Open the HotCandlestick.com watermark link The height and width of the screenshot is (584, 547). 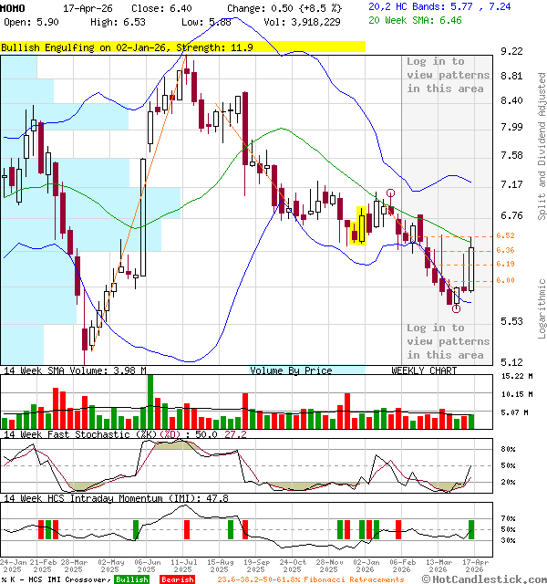[x=483, y=579]
